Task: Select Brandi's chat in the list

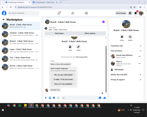Action: coord(21,26)
